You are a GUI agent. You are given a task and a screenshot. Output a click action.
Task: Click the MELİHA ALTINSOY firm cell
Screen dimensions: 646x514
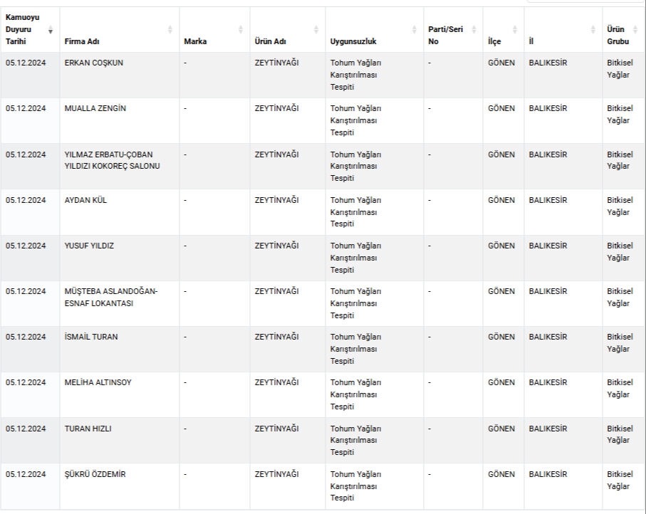click(x=98, y=382)
